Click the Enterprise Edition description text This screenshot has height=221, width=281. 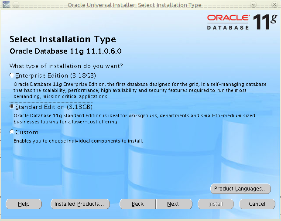coord(140,90)
